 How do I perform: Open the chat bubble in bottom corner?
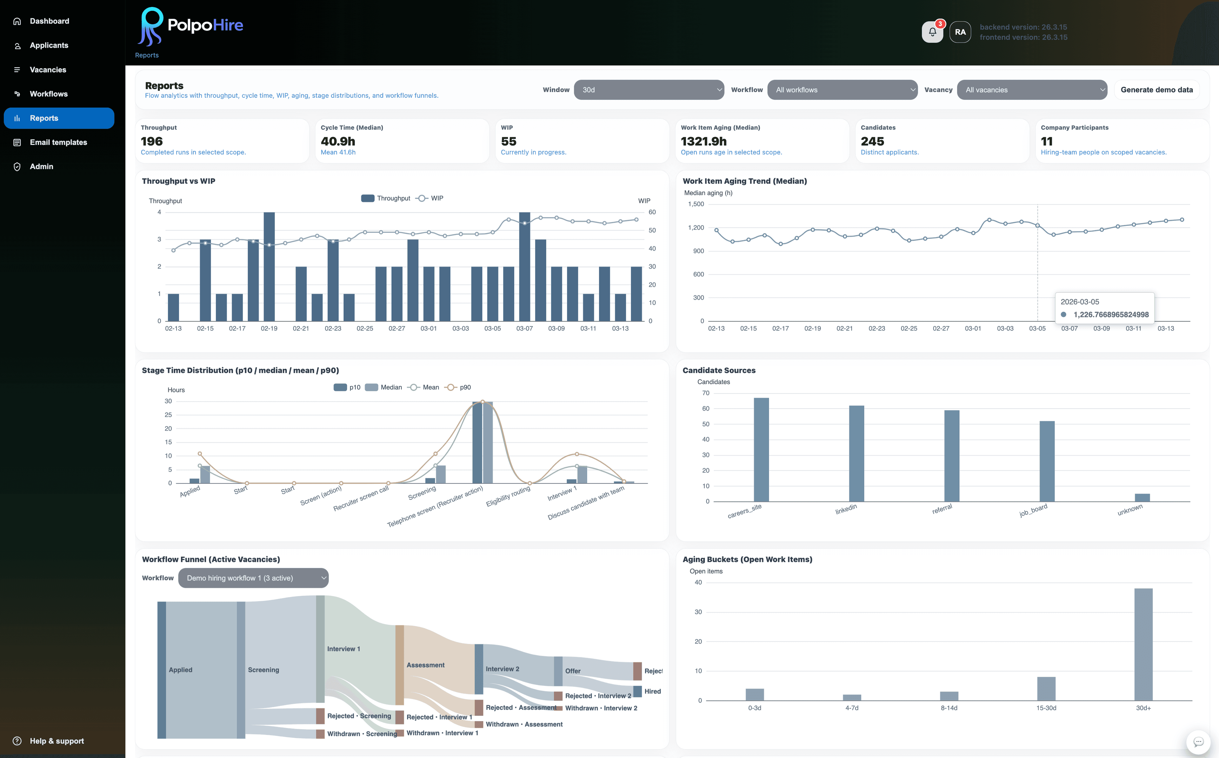1199,742
